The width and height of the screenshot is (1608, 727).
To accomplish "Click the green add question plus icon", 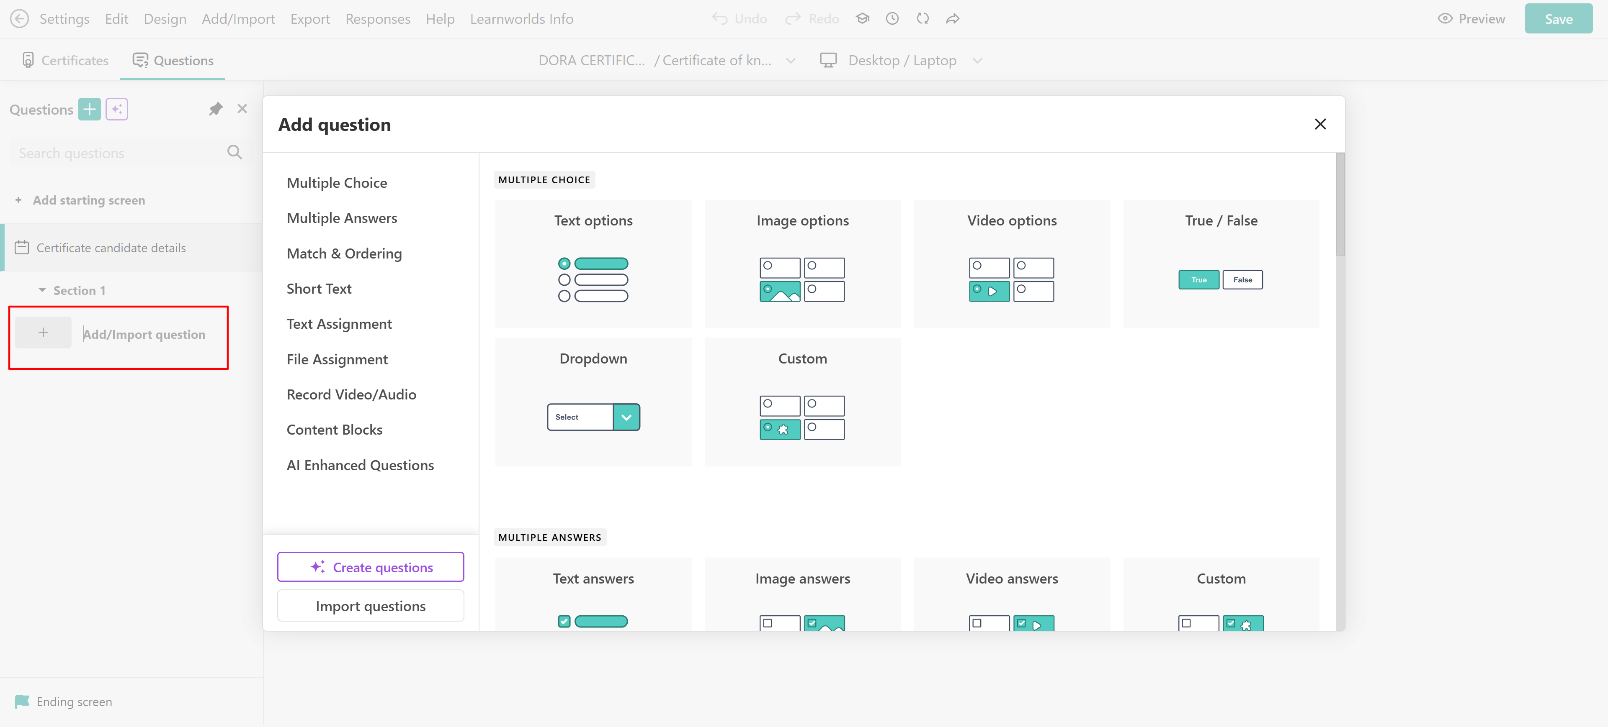I will (x=89, y=109).
